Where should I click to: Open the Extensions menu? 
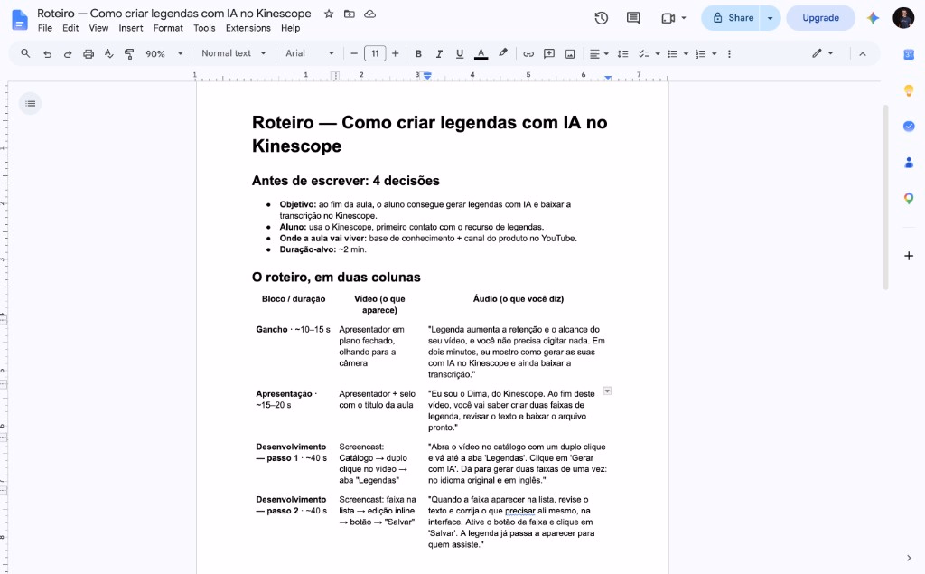pos(248,28)
